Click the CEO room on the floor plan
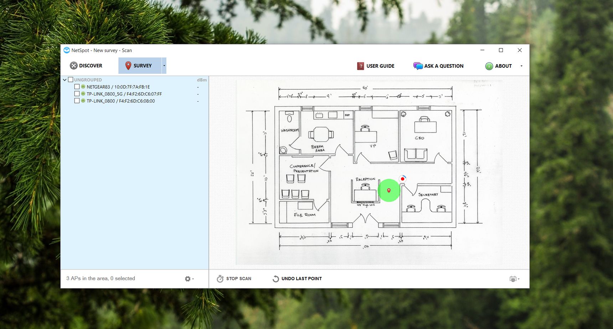613x329 pixels. point(426,135)
